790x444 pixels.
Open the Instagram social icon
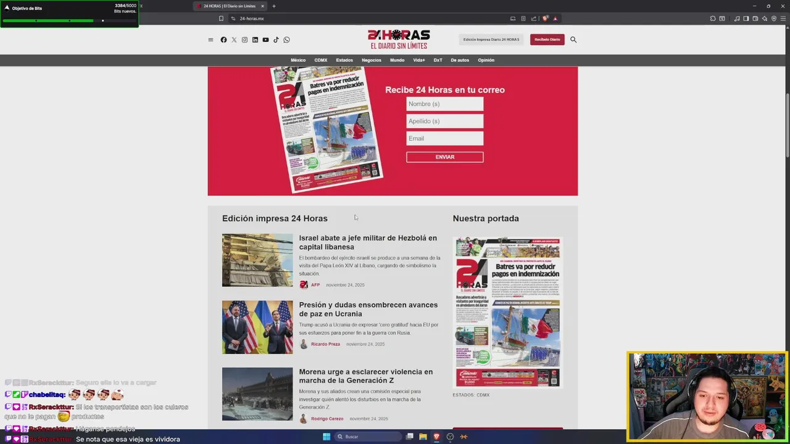tap(244, 39)
